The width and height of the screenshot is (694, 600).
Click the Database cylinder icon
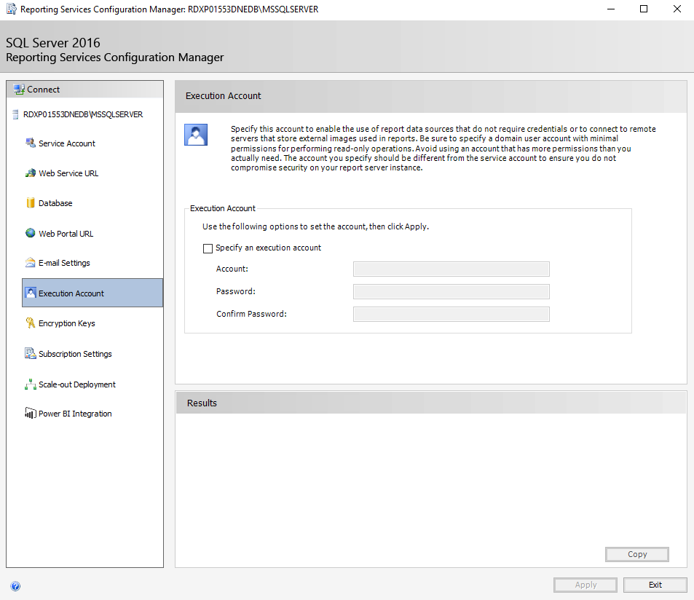[x=31, y=202]
